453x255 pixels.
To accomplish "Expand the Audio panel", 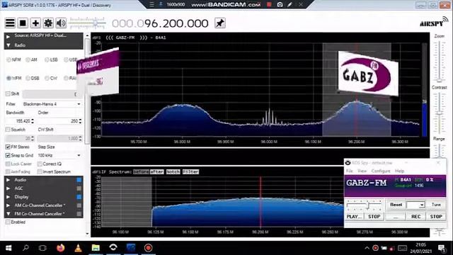I will point(8,180).
